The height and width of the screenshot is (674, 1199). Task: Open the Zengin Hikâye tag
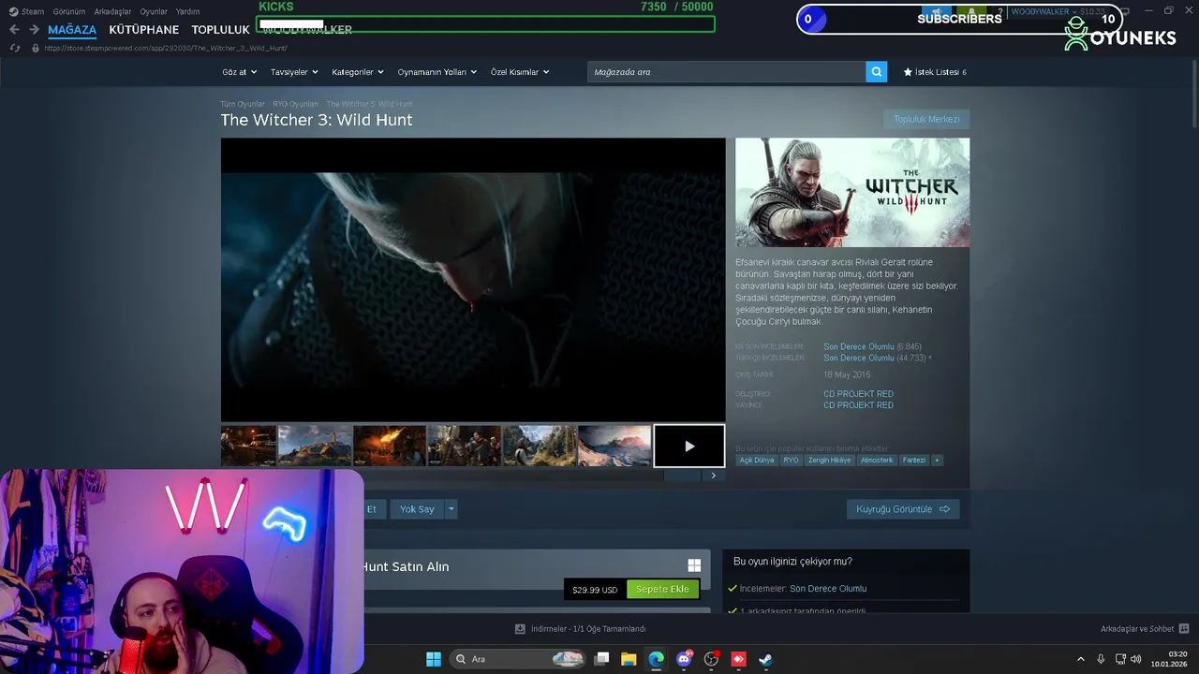point(830,460)
